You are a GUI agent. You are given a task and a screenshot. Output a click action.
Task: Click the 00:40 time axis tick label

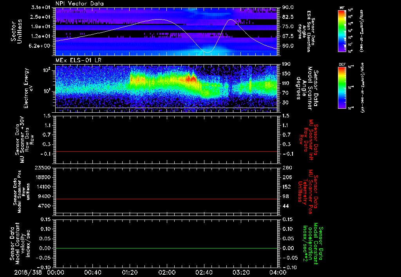[93, 272]
